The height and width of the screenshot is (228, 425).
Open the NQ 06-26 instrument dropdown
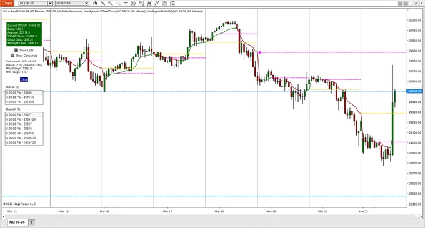50,3
